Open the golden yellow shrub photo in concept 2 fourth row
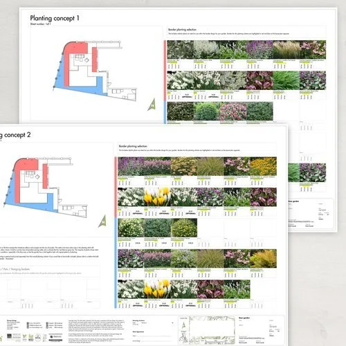346x346 pixels. 264,258
